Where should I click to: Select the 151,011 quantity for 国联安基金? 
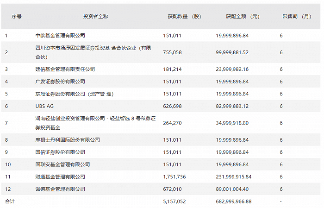click(x=172, y=164)
